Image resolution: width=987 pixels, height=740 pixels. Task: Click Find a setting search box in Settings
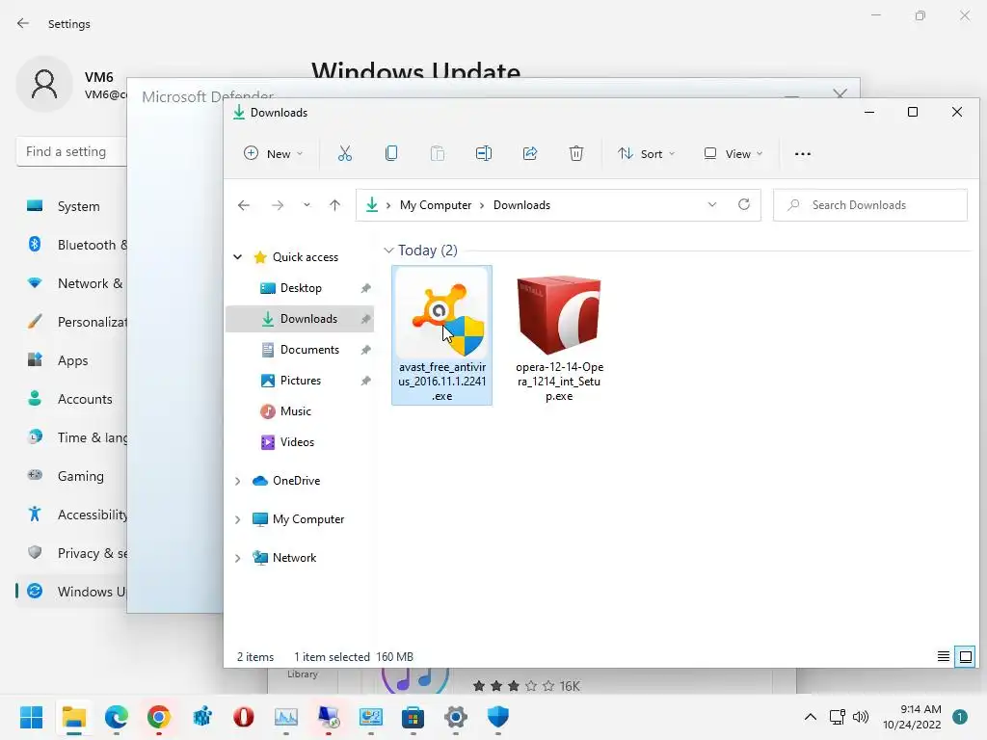pos(71,151)
